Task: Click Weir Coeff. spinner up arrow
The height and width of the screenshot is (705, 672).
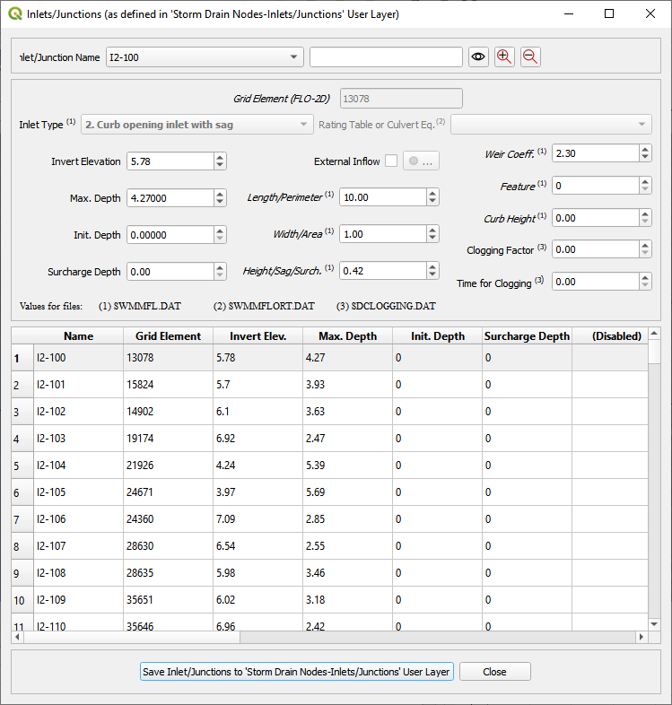Action: [645, 150]
